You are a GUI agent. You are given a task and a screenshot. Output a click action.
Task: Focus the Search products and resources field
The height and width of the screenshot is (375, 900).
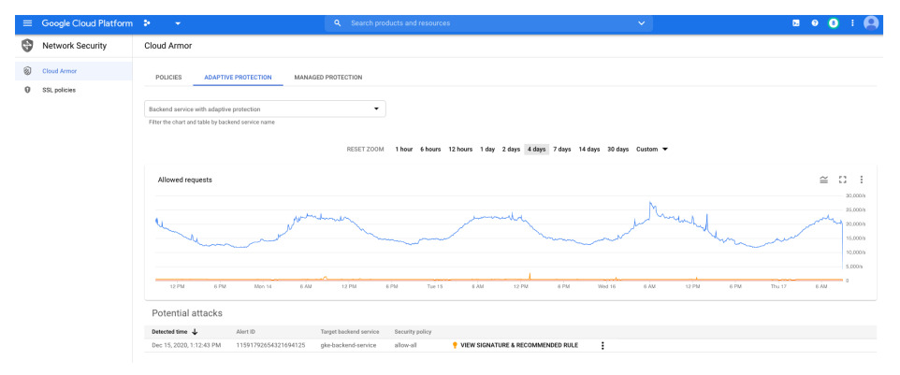tap(487, 23)
